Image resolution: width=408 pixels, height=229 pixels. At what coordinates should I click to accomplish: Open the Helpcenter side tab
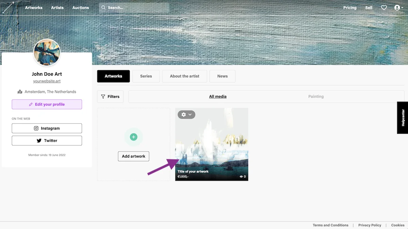tap(403, 118)
